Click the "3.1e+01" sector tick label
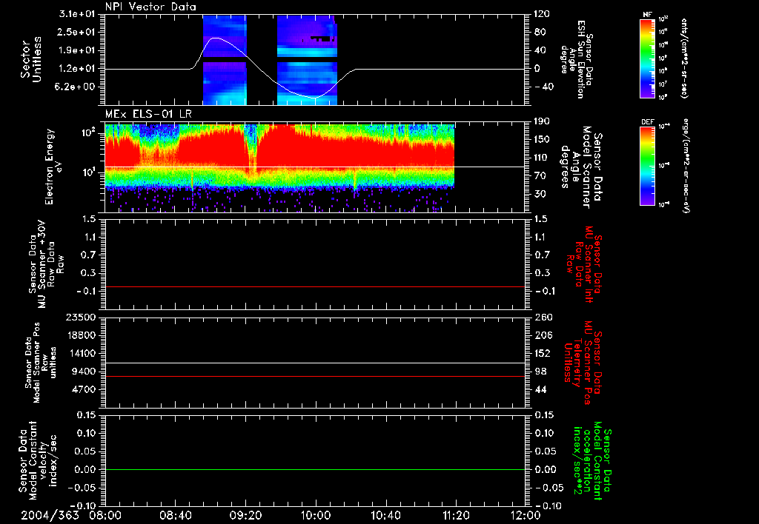The height and width of the screenshot is (524, 759). pos(77,14)
